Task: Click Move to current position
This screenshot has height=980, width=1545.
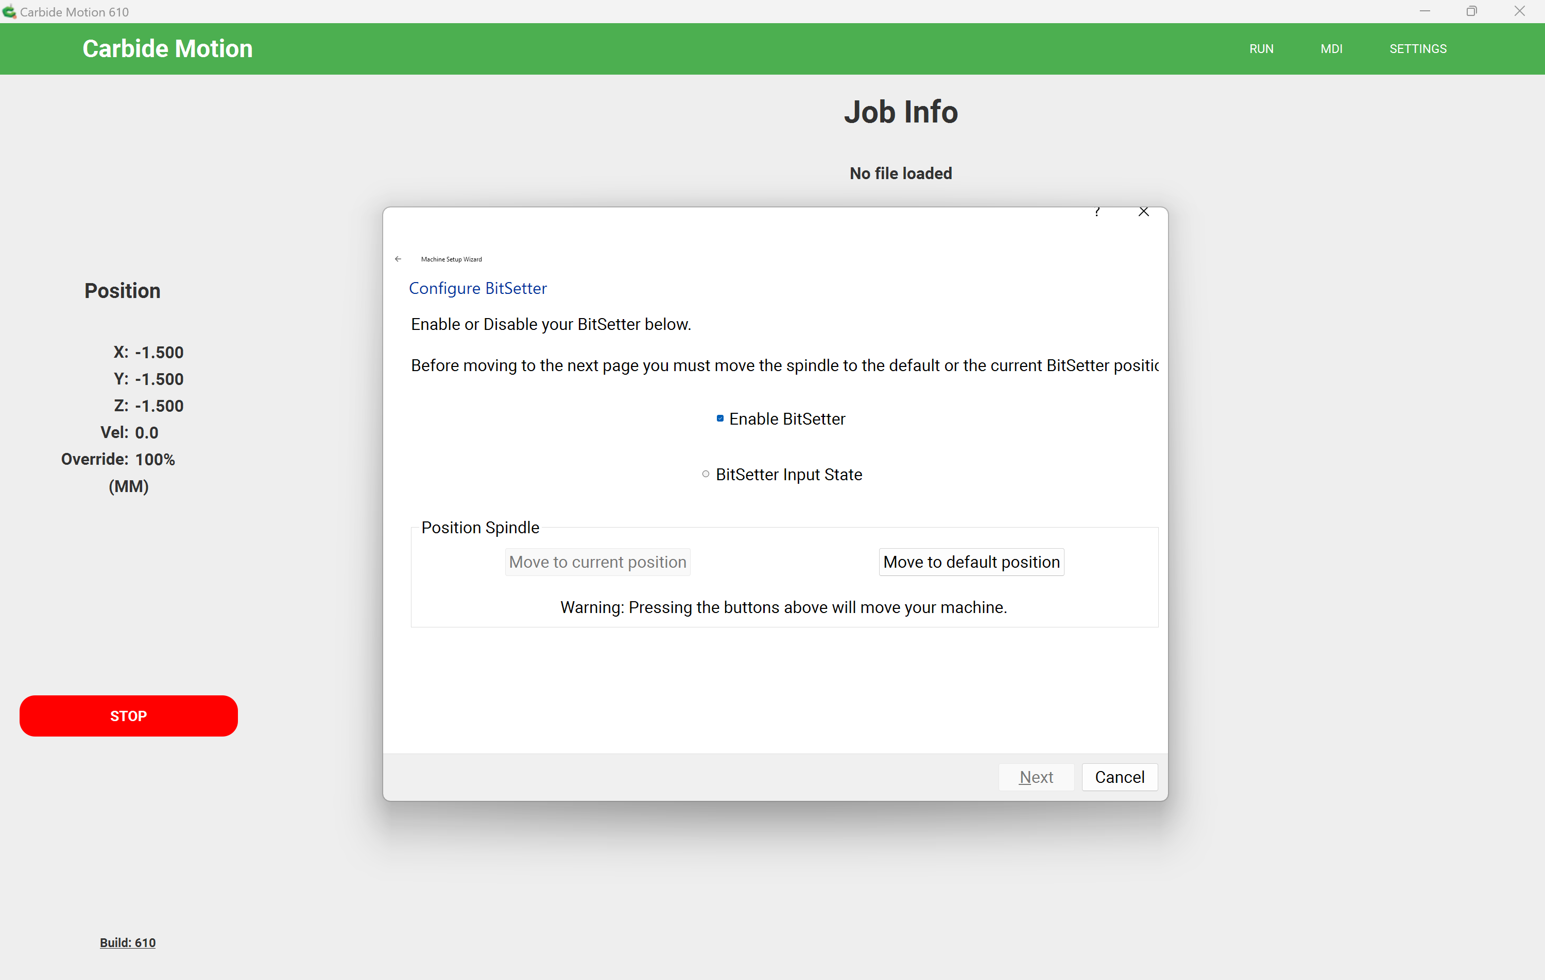Action: [597, 562]
